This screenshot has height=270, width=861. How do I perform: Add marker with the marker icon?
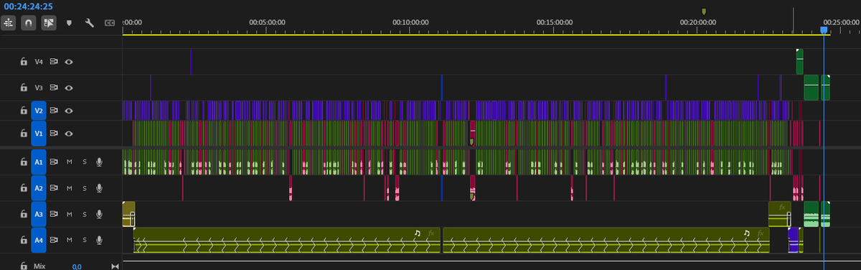[x=70, y=23]
